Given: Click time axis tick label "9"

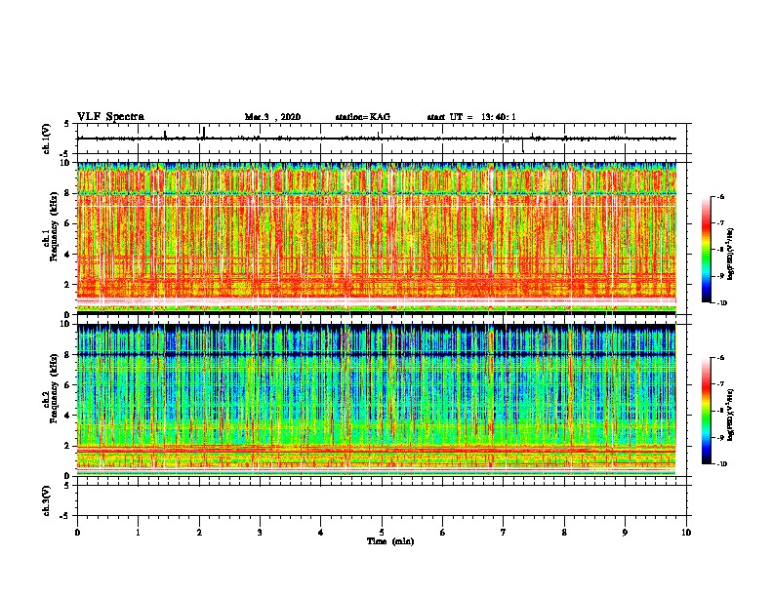Looking at the screenshot, I should tap(625, 533).
